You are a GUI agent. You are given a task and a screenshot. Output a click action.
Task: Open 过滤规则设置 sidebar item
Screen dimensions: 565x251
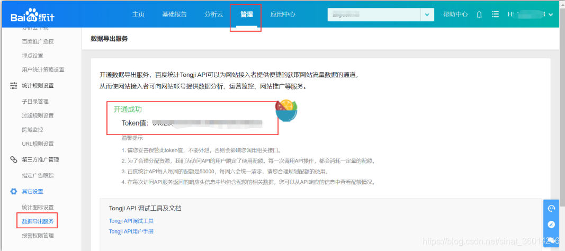38,115
